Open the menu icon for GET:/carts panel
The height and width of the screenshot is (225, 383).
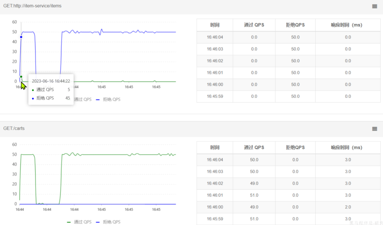click(374, 129)
